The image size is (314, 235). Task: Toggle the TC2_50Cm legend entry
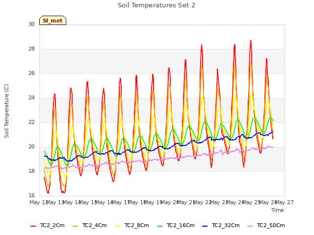point(266,225)
